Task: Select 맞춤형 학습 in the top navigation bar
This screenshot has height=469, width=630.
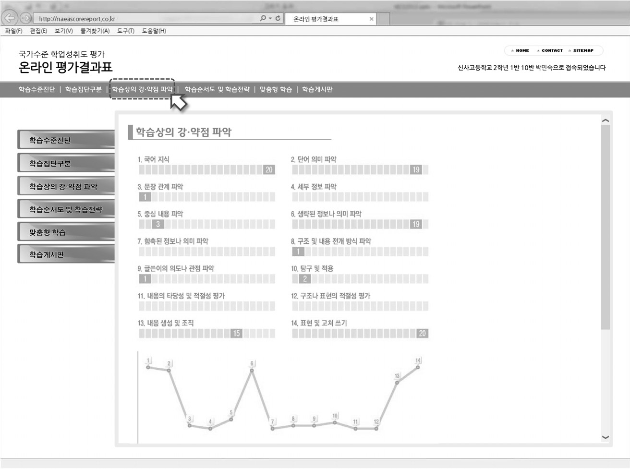Action: (276, 89)
